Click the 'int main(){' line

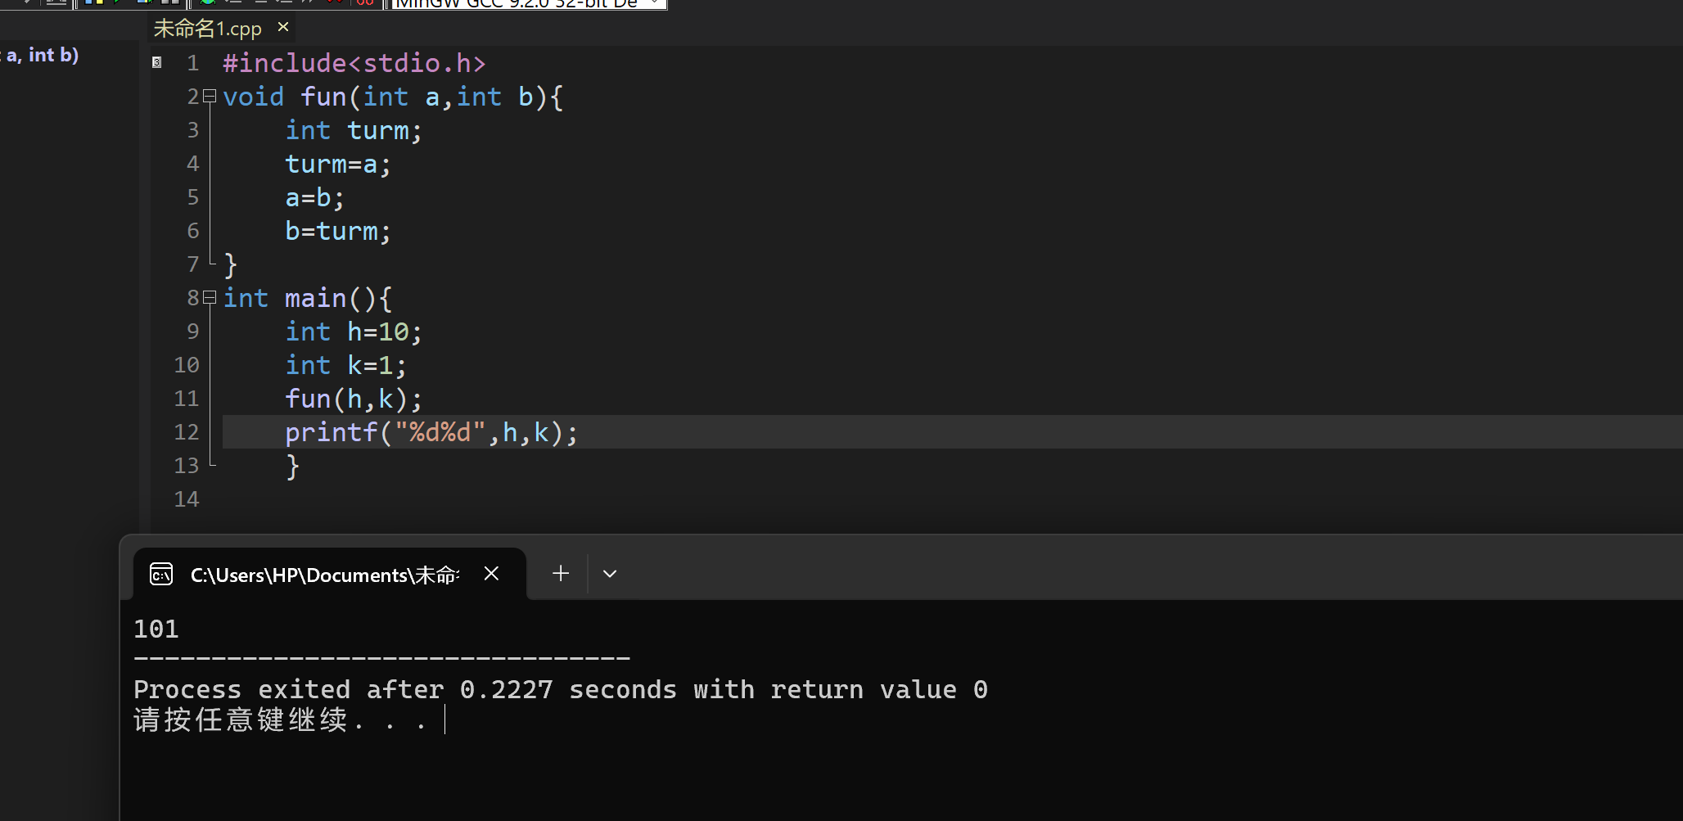(308, 298)
